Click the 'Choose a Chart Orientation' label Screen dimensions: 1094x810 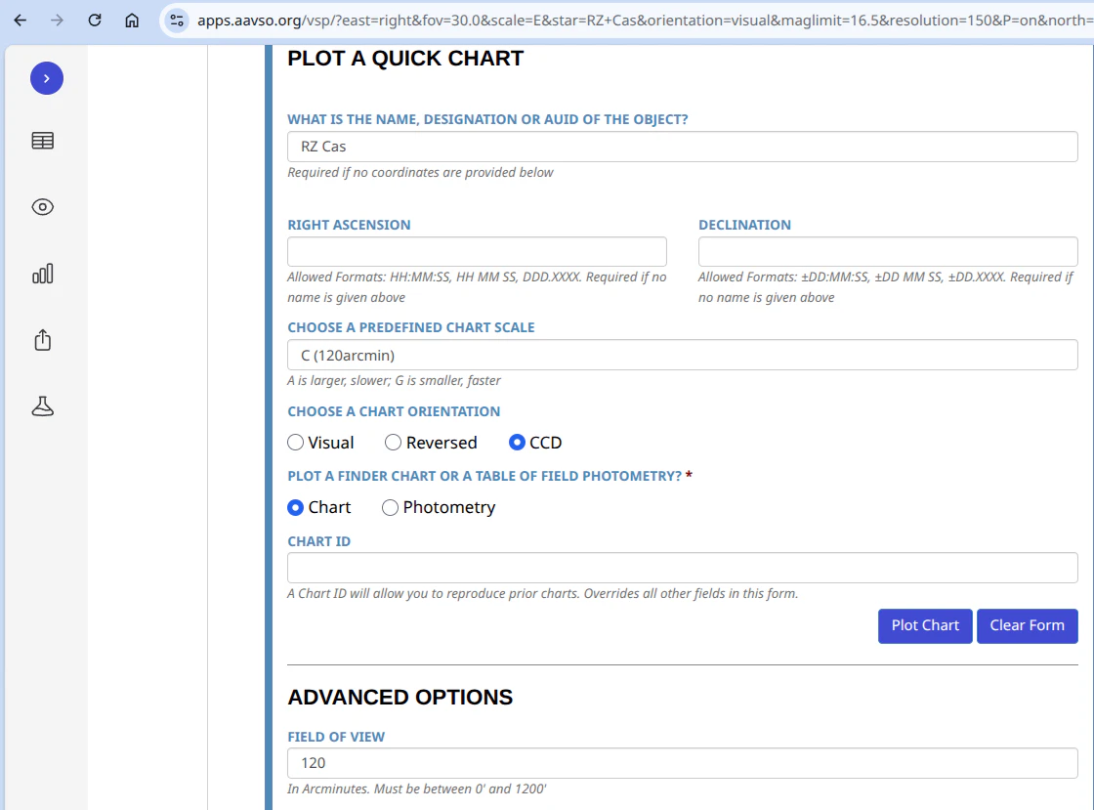394,411
